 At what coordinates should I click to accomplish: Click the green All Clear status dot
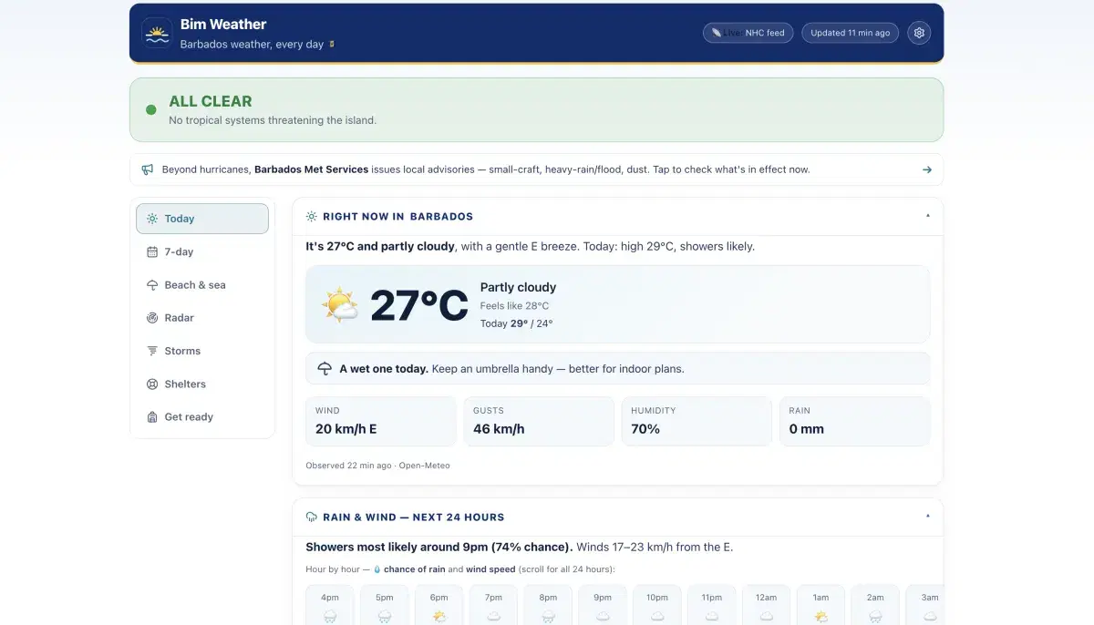pos(151,110)
